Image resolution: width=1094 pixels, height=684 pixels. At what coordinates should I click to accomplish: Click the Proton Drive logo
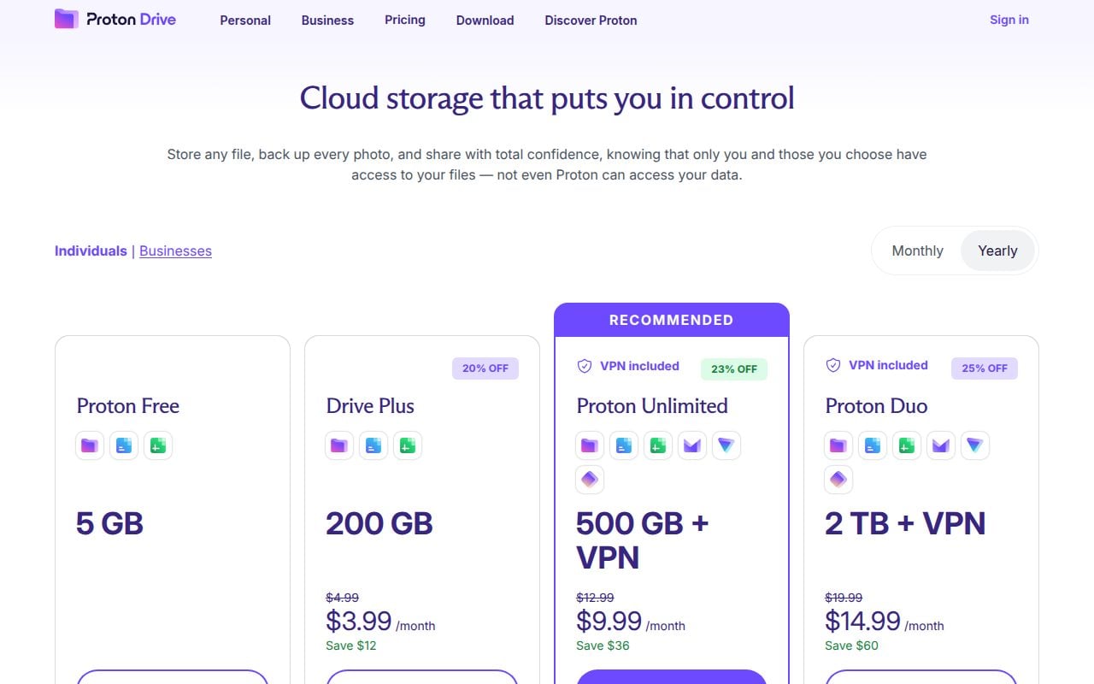(x=115, y=19)
